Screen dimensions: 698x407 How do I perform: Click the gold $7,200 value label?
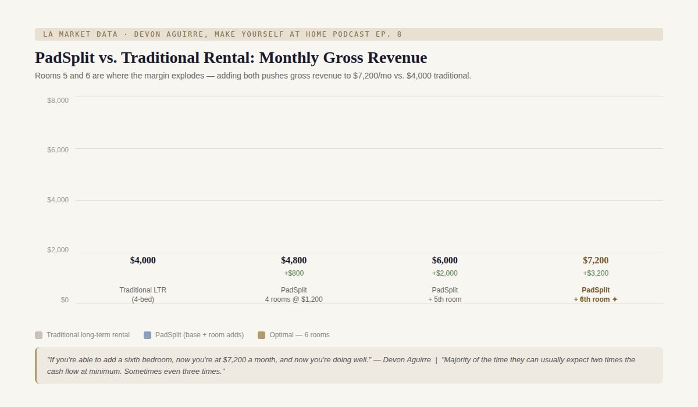tap(596, 260)
